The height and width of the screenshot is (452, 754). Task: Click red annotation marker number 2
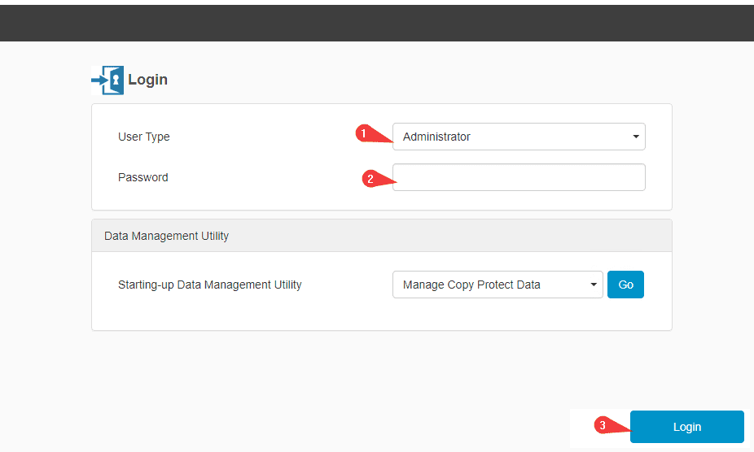click(370, 179)
